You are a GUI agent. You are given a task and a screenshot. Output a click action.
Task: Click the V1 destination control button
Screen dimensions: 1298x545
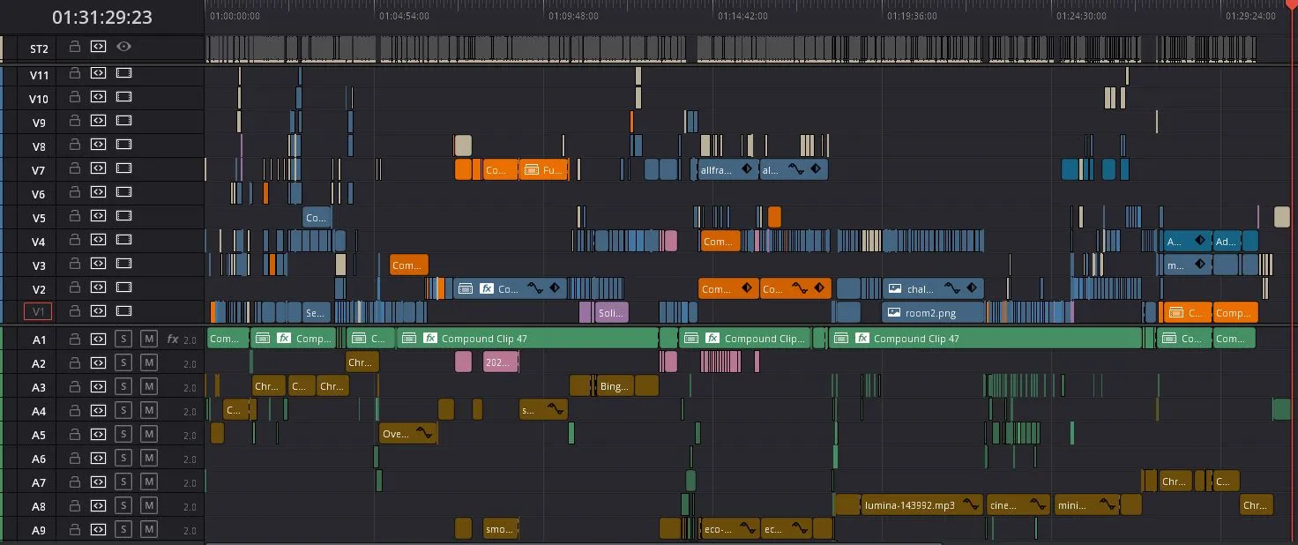pos(38,310)
